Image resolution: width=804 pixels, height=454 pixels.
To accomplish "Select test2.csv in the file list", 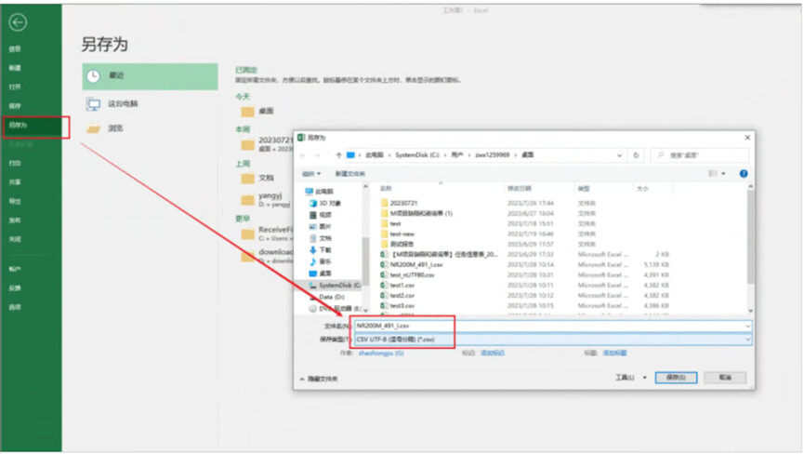I will coord(398,296).
